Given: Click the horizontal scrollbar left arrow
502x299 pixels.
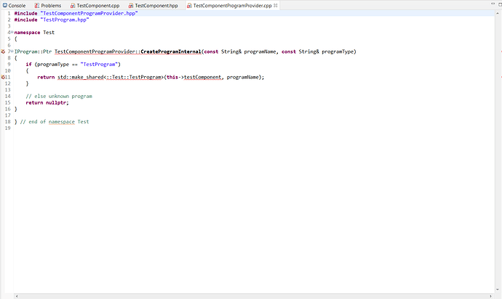Looking at the screenshot, I should click(x=17, y=296).
